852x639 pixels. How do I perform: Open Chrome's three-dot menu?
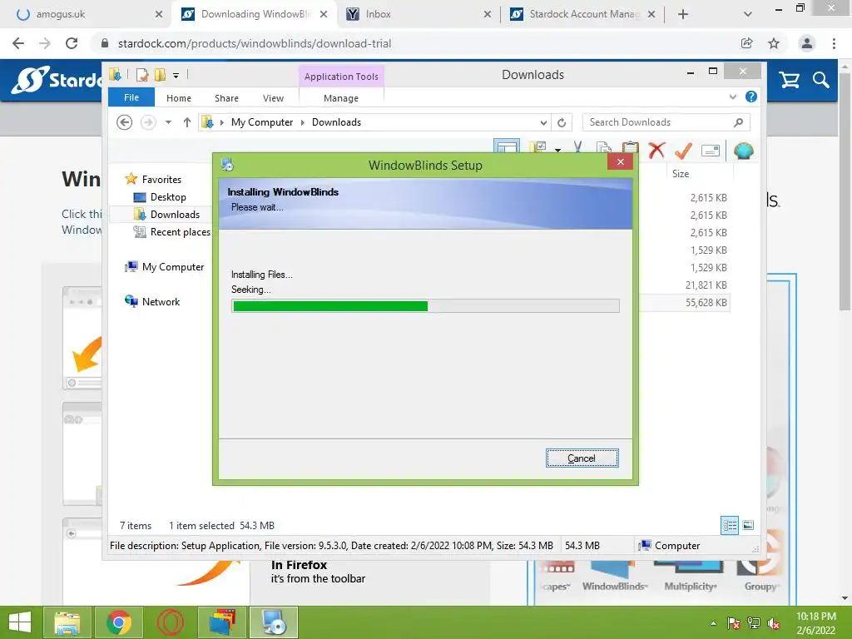(x=834, y=43)
